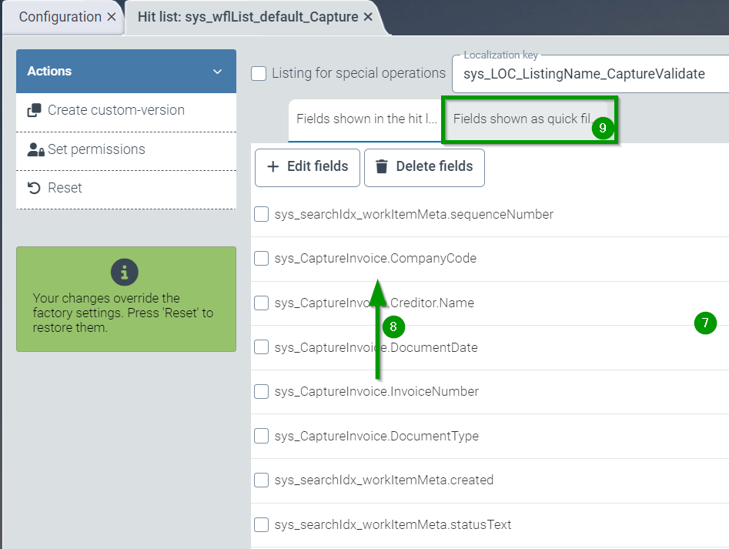This screenshot has height=549, width=729.
Task: Close the Configuration tab with X
Action: coord(112,17)
